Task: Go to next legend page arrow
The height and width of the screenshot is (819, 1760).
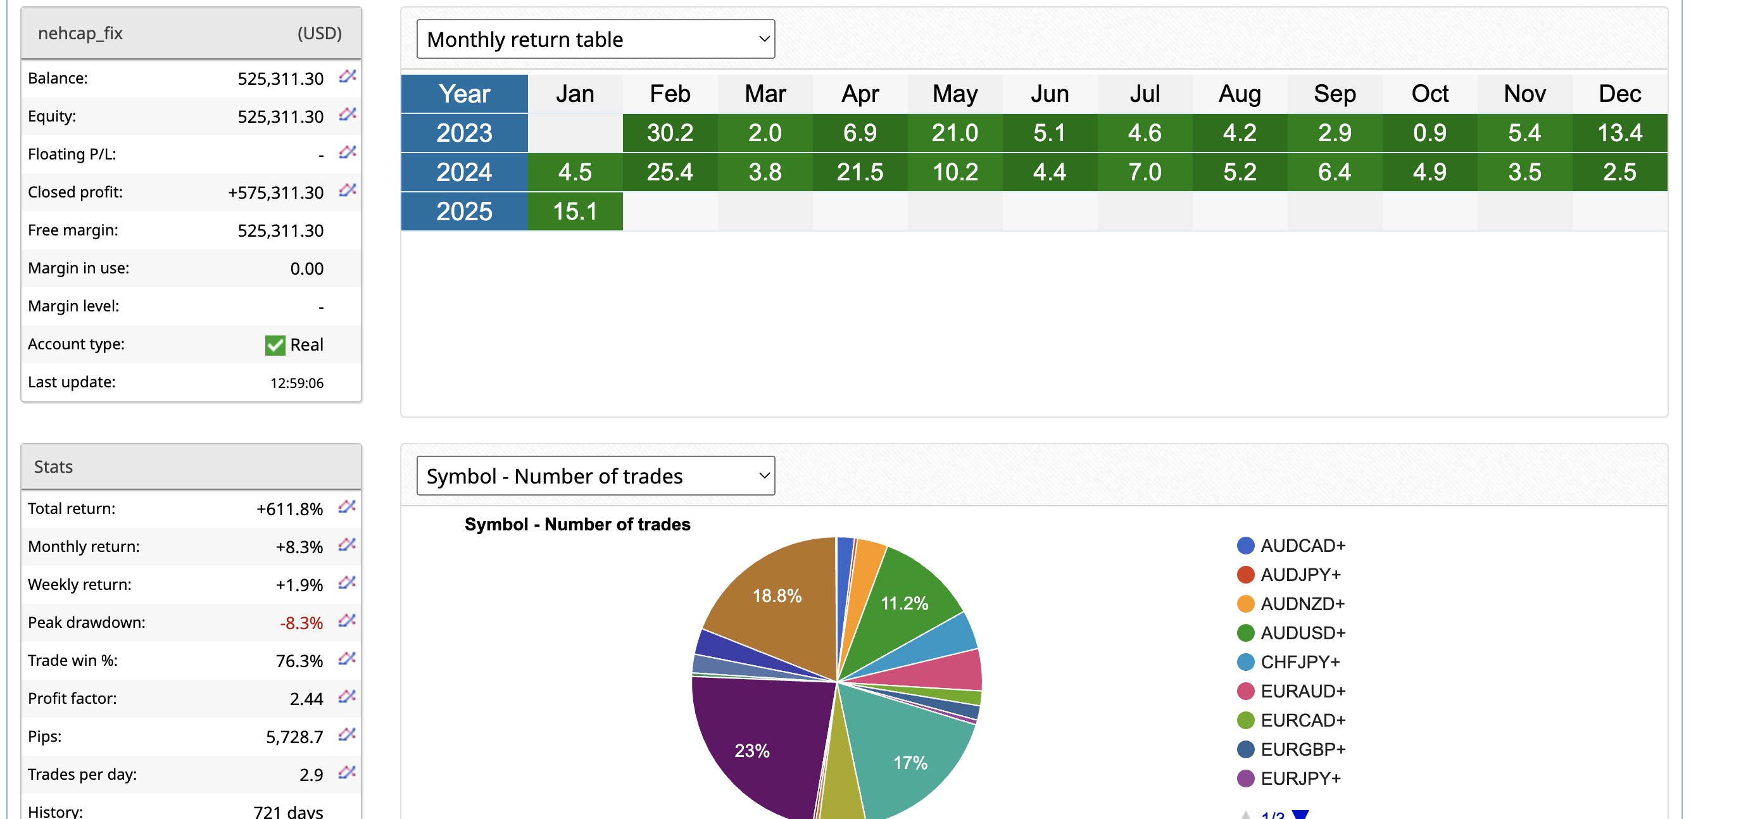Action: pyautogui.click(x=1300, y=814)
